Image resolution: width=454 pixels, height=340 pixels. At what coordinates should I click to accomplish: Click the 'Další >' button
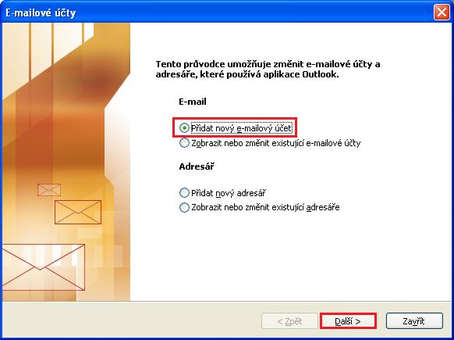pyautogui.click(x=348, y=321)
